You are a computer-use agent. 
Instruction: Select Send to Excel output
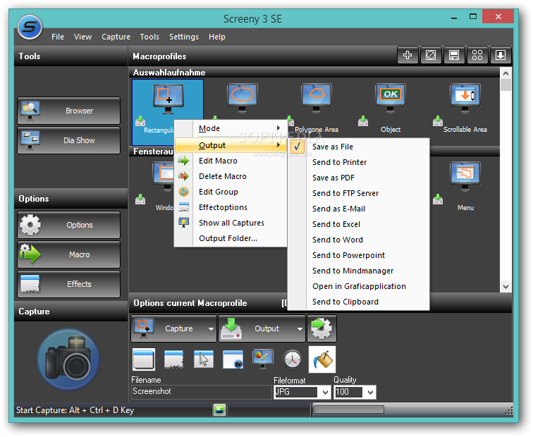click(359, 224)
